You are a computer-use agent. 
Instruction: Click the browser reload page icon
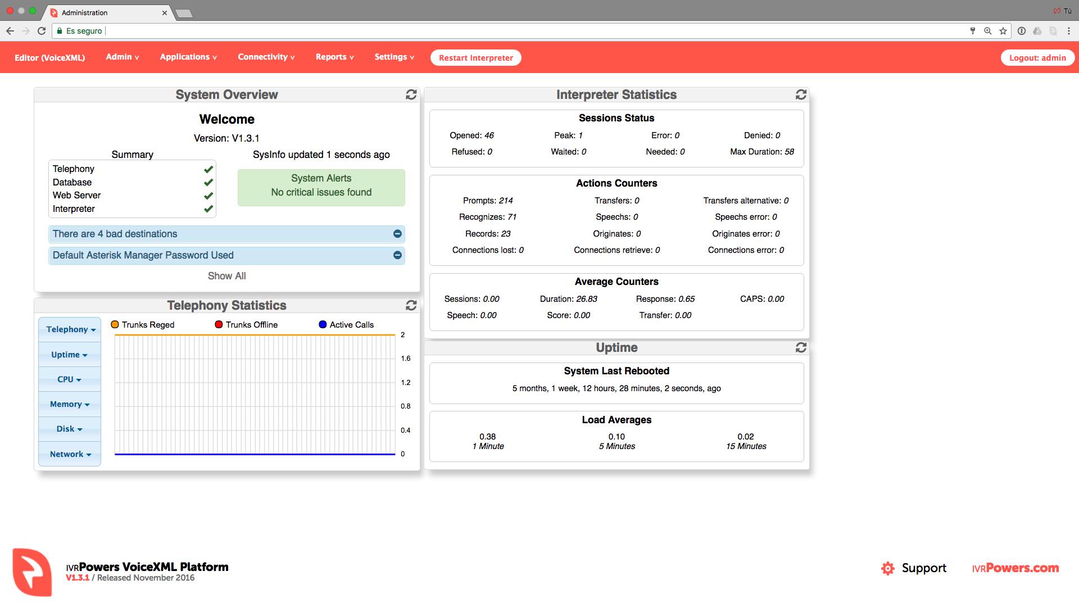click(42, 31)
